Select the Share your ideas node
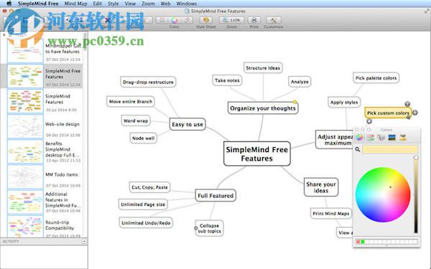This screenshot has height=269, width=431. tap(321, 187)
